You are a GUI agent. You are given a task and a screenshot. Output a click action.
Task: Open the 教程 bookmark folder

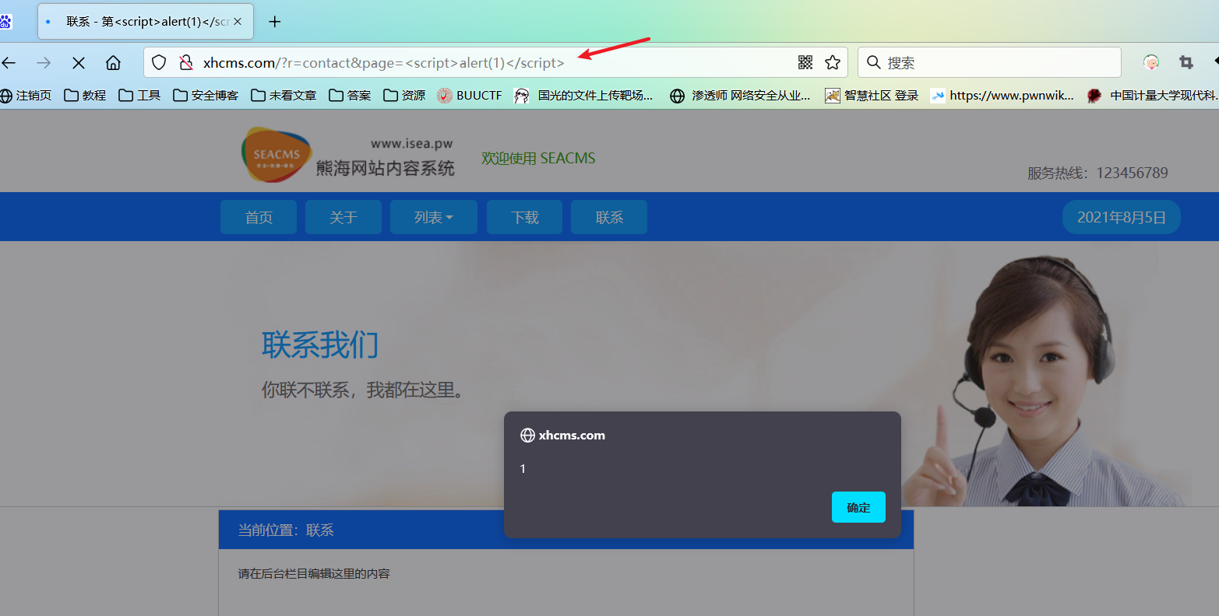pyautogui.click(x=85, y=95)
